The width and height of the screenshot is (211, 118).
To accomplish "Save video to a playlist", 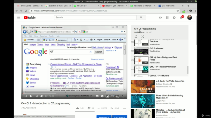I will (115, 108).
